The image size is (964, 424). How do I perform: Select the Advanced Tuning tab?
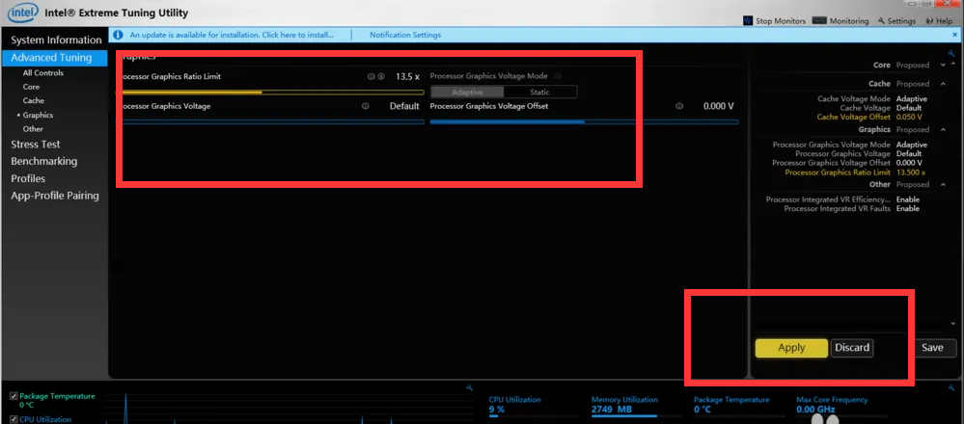54,58
